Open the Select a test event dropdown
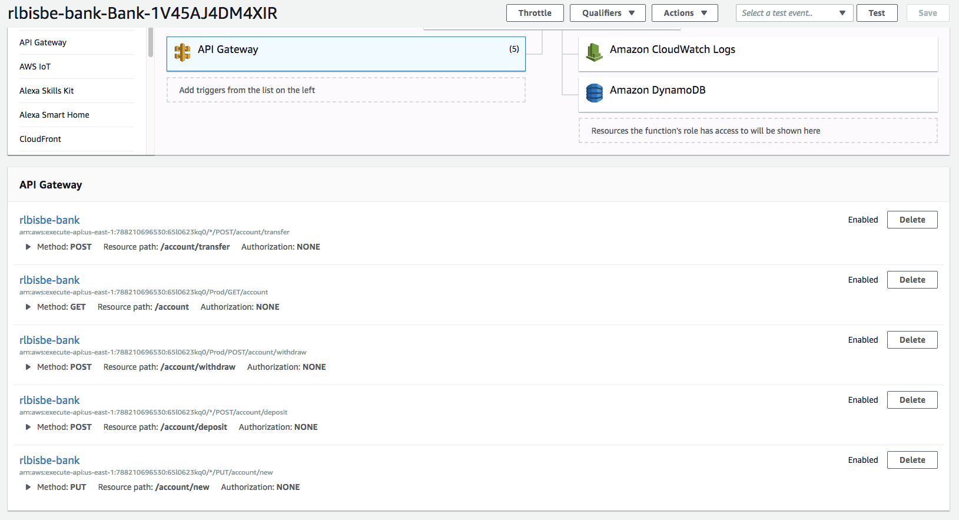This screenshot has width=959, height=520. click(794, 13)
